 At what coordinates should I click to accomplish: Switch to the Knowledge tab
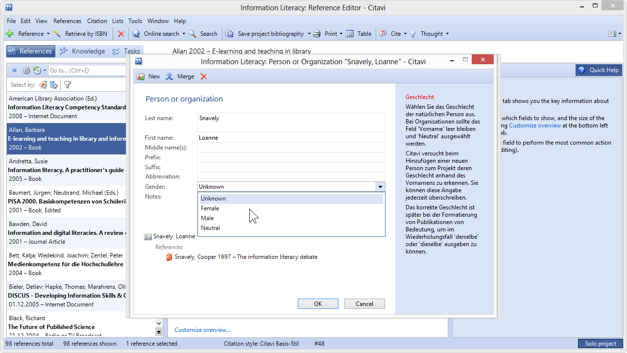tap(82, 51)
